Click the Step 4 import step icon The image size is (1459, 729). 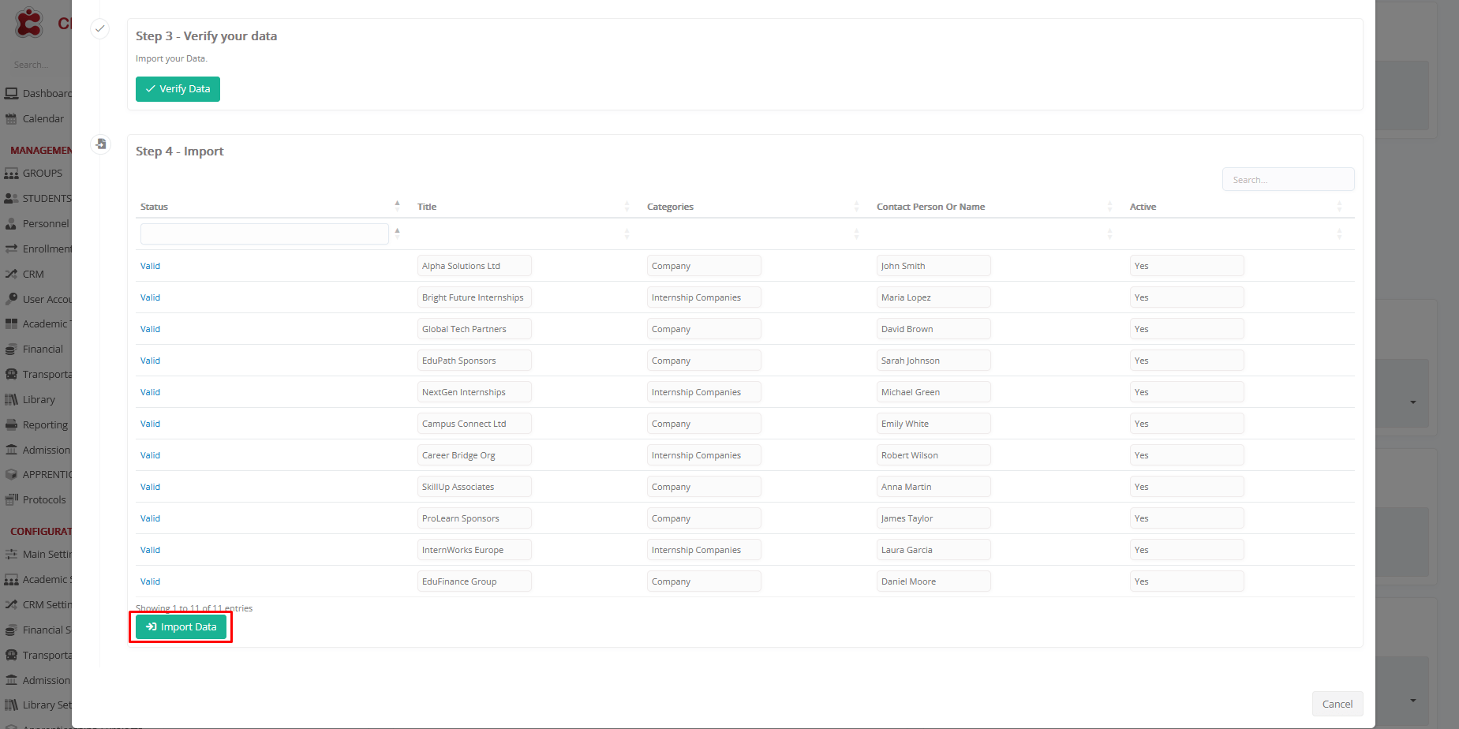tap(100, 144)
